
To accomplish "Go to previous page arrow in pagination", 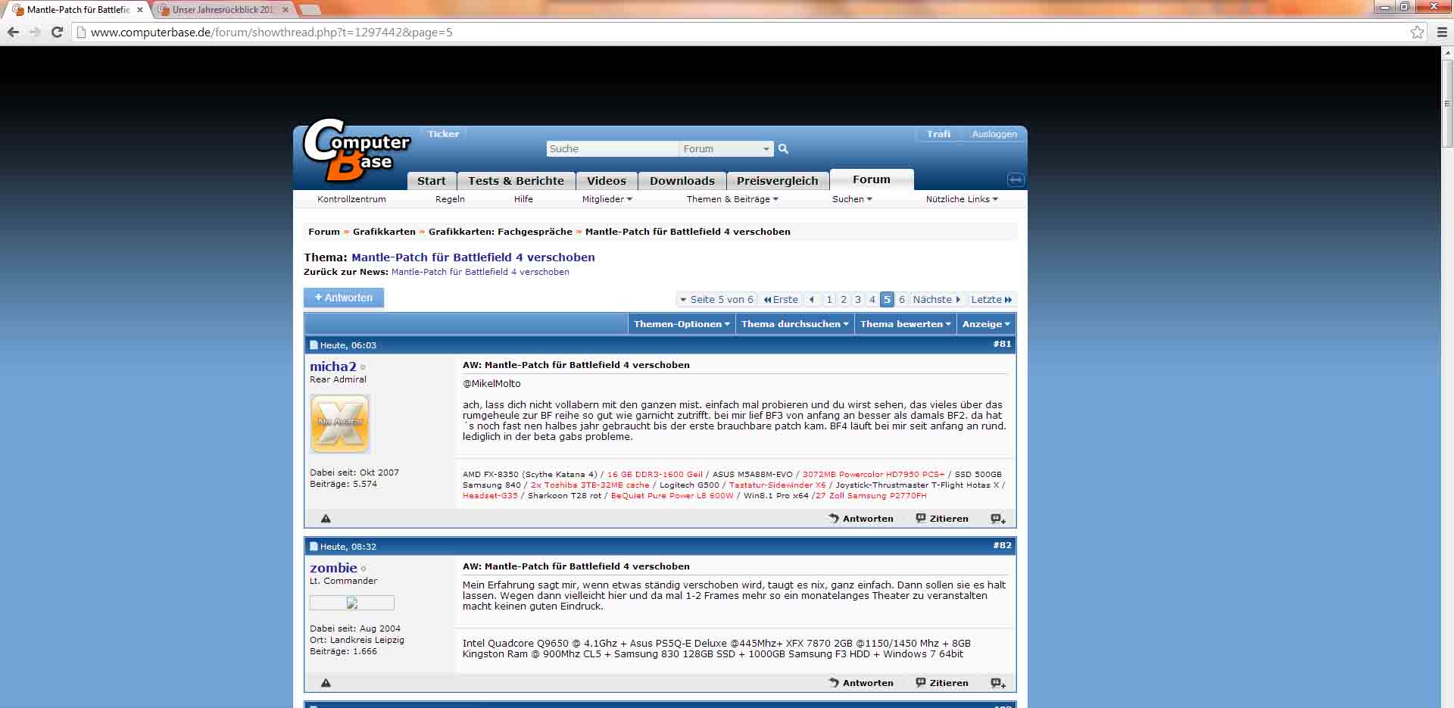I will 812,300.
